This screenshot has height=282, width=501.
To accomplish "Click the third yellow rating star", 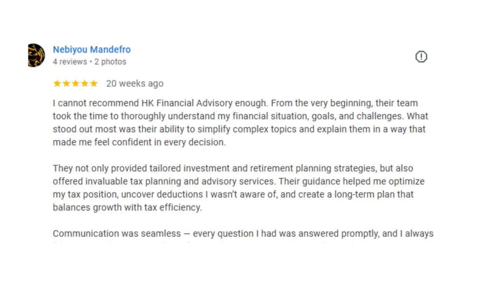I will click(x=76, y=84).
